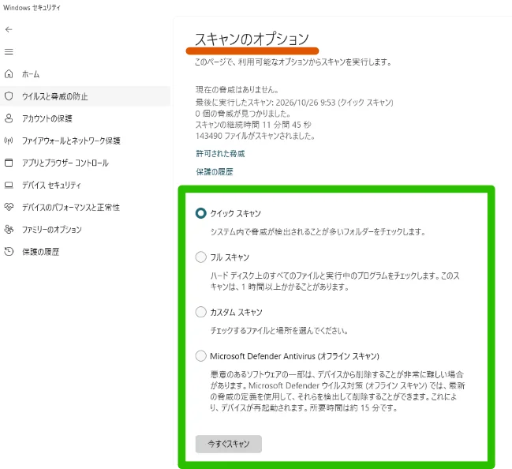This screenshot has width=512, height=469.
Task: Click the person icon for account protection
Action: click(9, 118)
